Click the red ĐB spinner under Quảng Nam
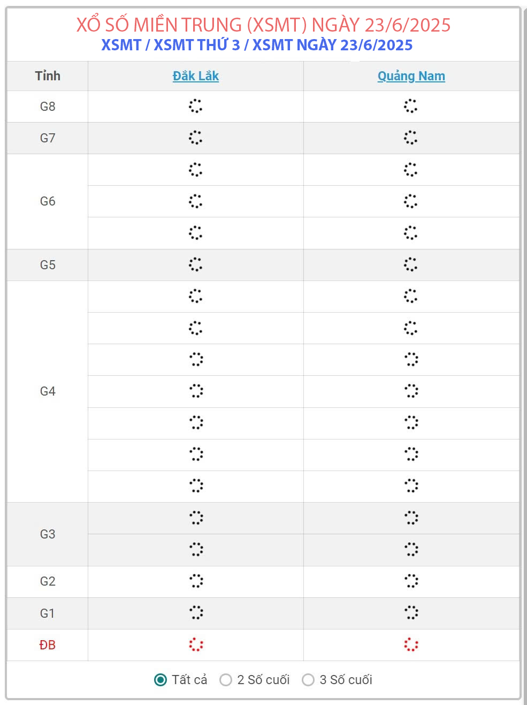This screenshot has height=705, width=527. coord(411,645)
